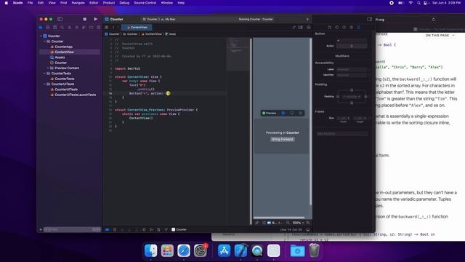Click the Counter scheme selector in toolbar
465x262 pixels.
(x=150, y=20)
